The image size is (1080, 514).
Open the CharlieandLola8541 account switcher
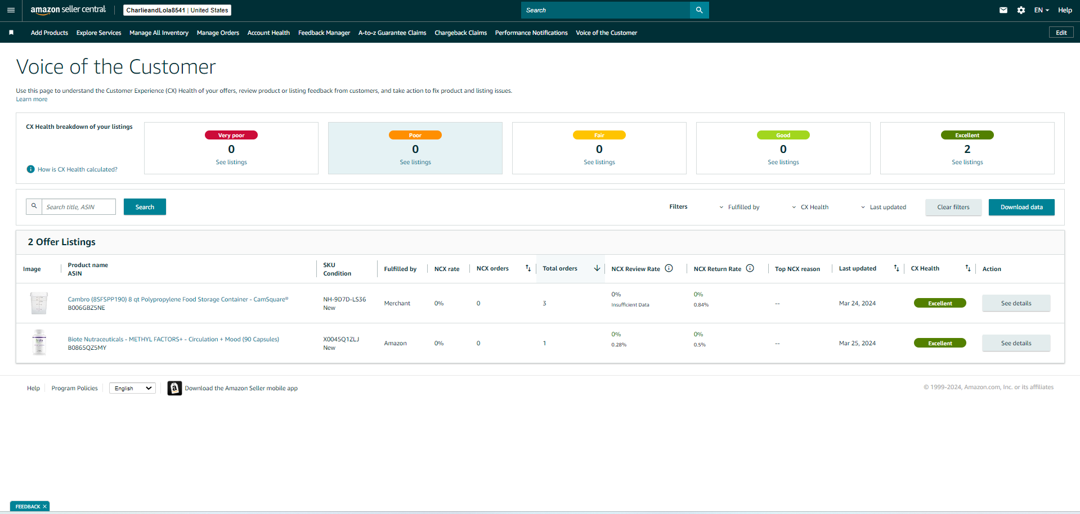pyautogui.click(x=177, y=10)
